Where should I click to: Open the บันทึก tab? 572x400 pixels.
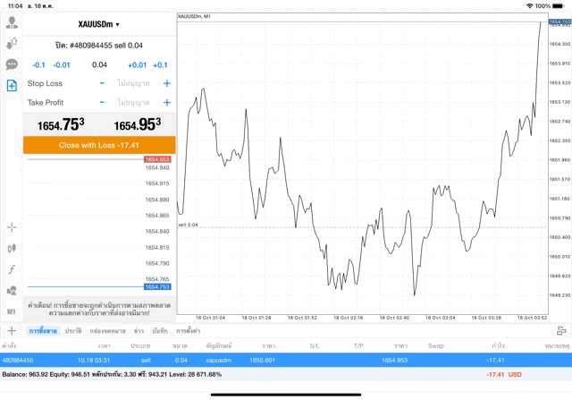click(x=160, y=331)
